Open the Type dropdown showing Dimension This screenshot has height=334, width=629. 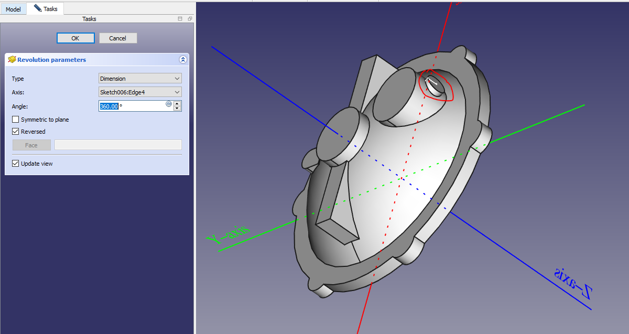click(140, 79)
